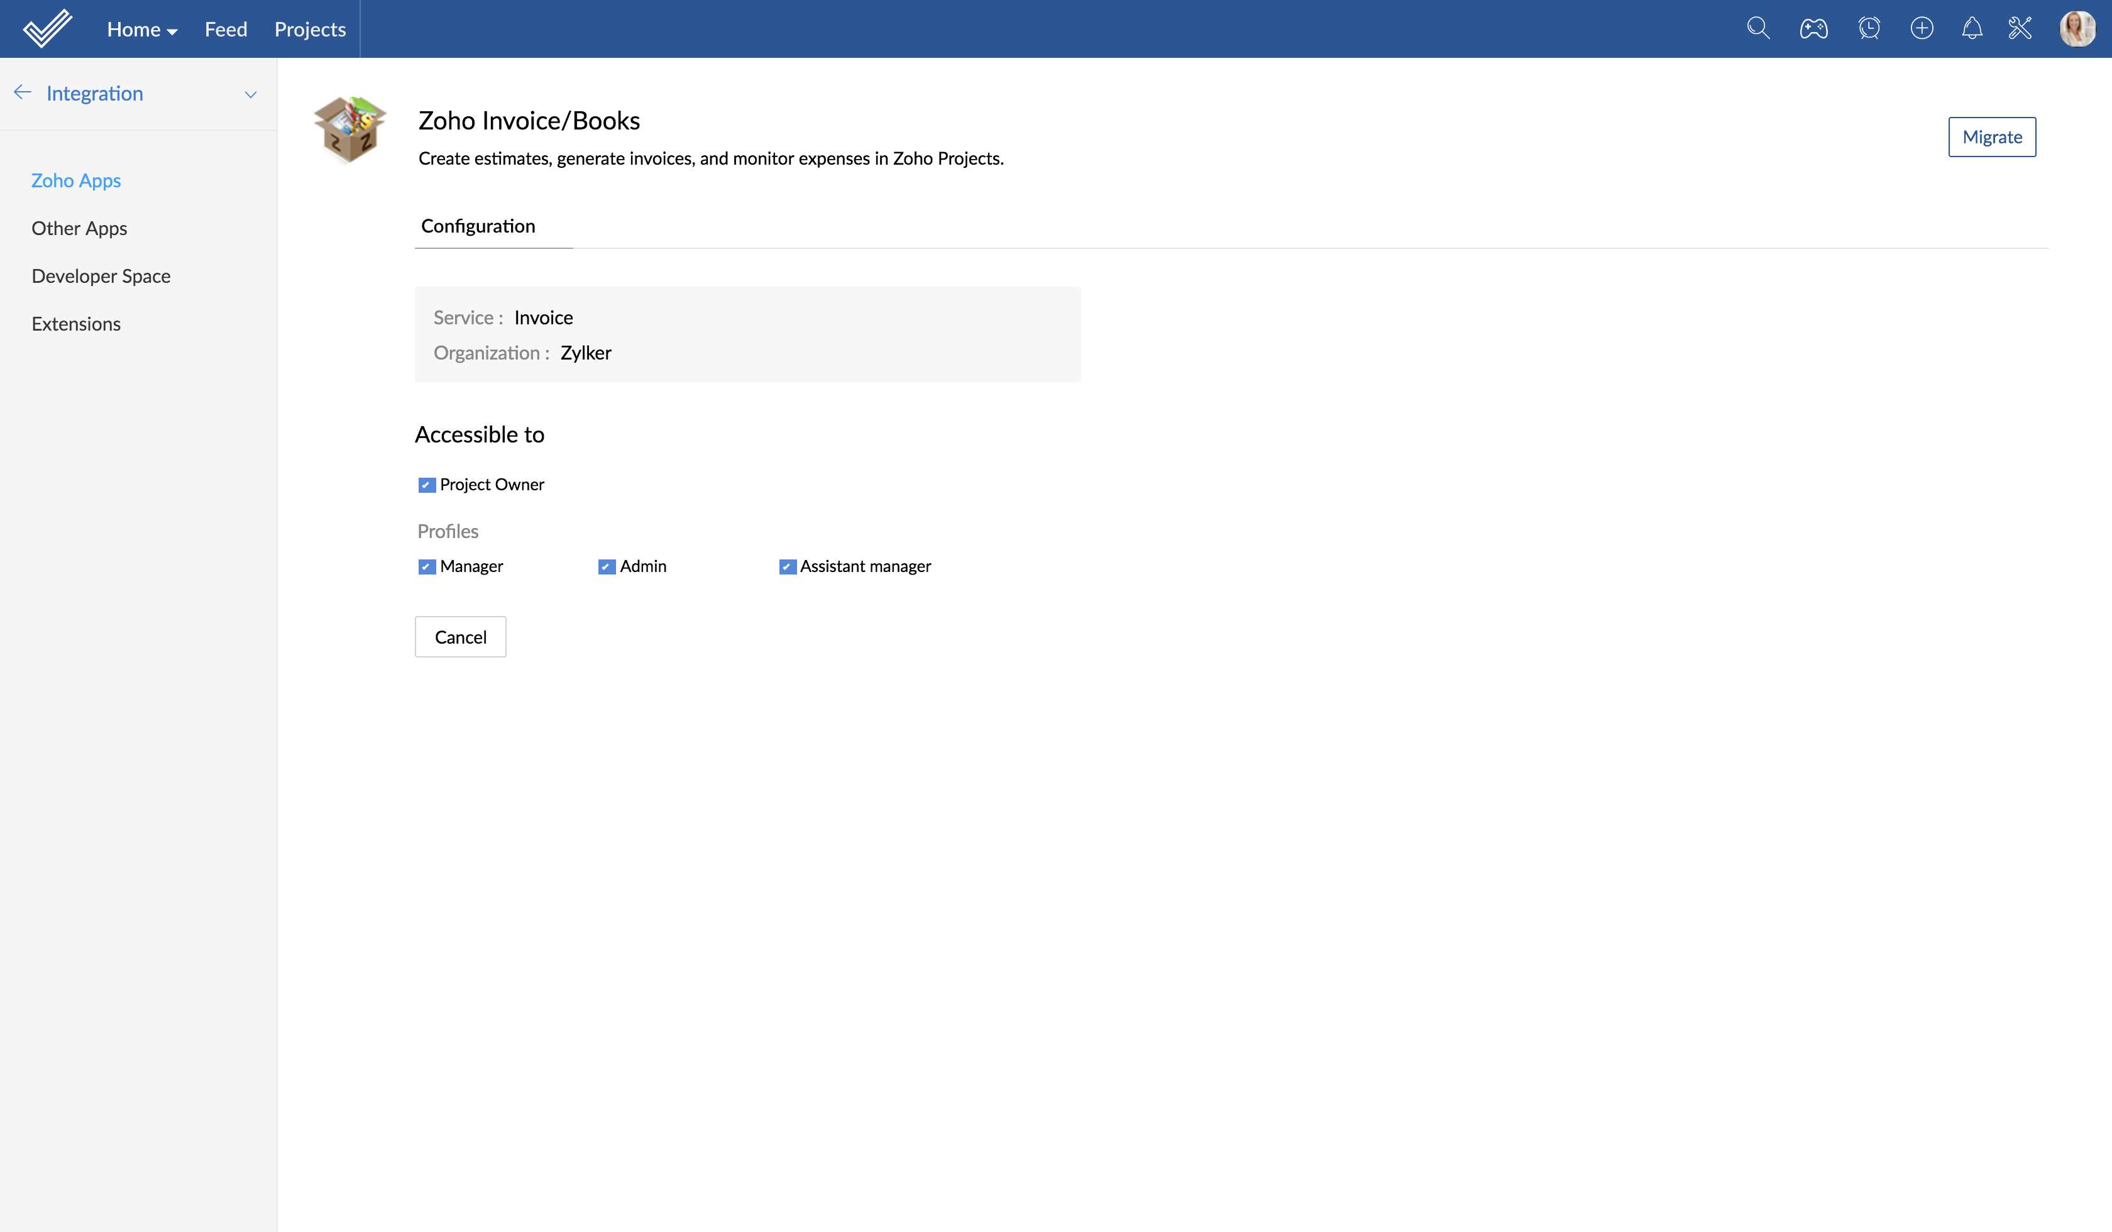The height and width of the screenshot is (1232, 2112).
Task: Uncheck the Admin profile checkbox
Action: 607,566
